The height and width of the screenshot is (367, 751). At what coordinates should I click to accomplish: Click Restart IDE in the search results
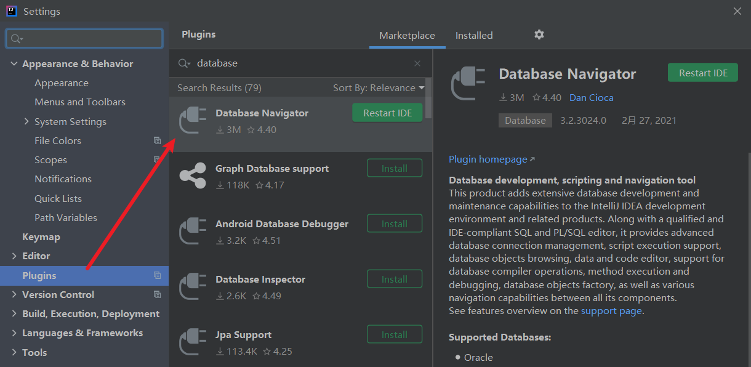click(388, 113)
